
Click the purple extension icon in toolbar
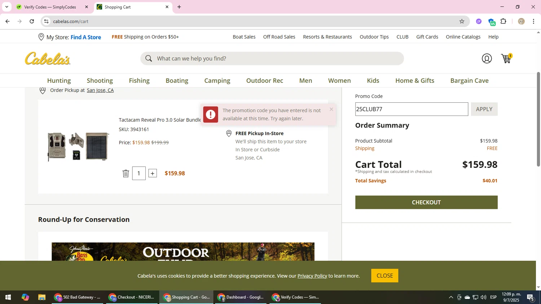[x=479, y=21]
